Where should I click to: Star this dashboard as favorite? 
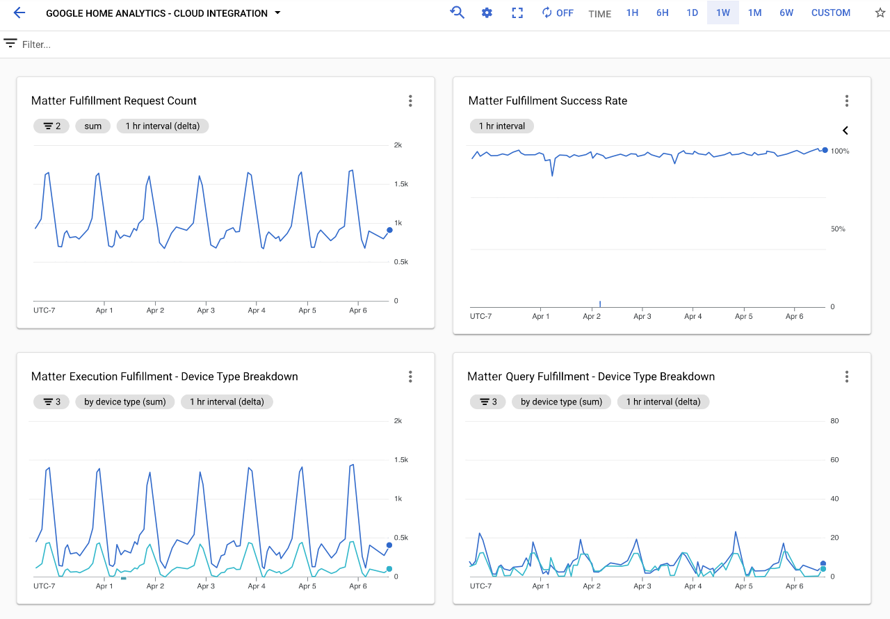(x=880, y=13)
